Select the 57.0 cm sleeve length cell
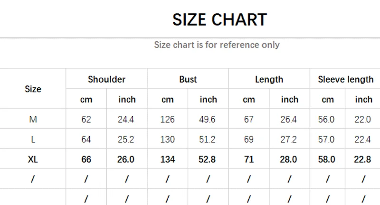Image resolution: width=380 pixels, height=205 pixels. pos(327,140)
